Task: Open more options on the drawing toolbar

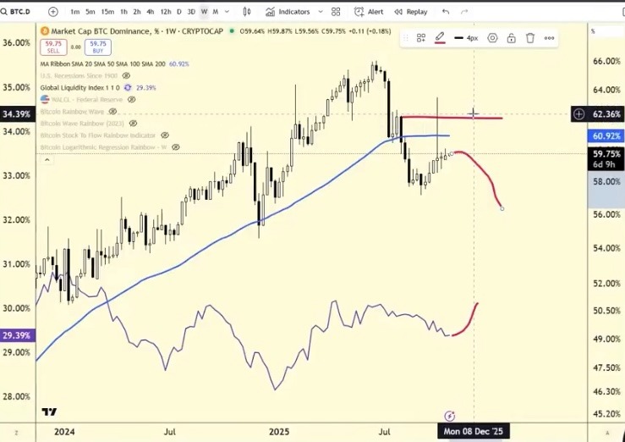Action: 549,38
